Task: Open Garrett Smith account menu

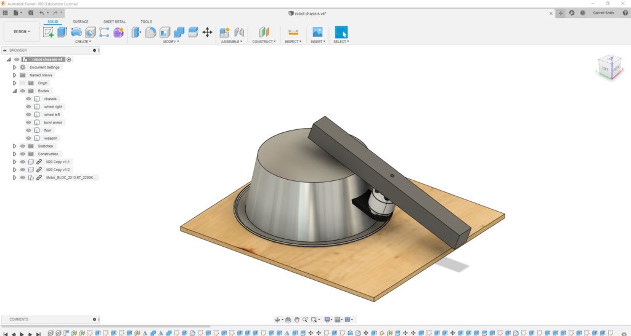Action: pos(603,13)
